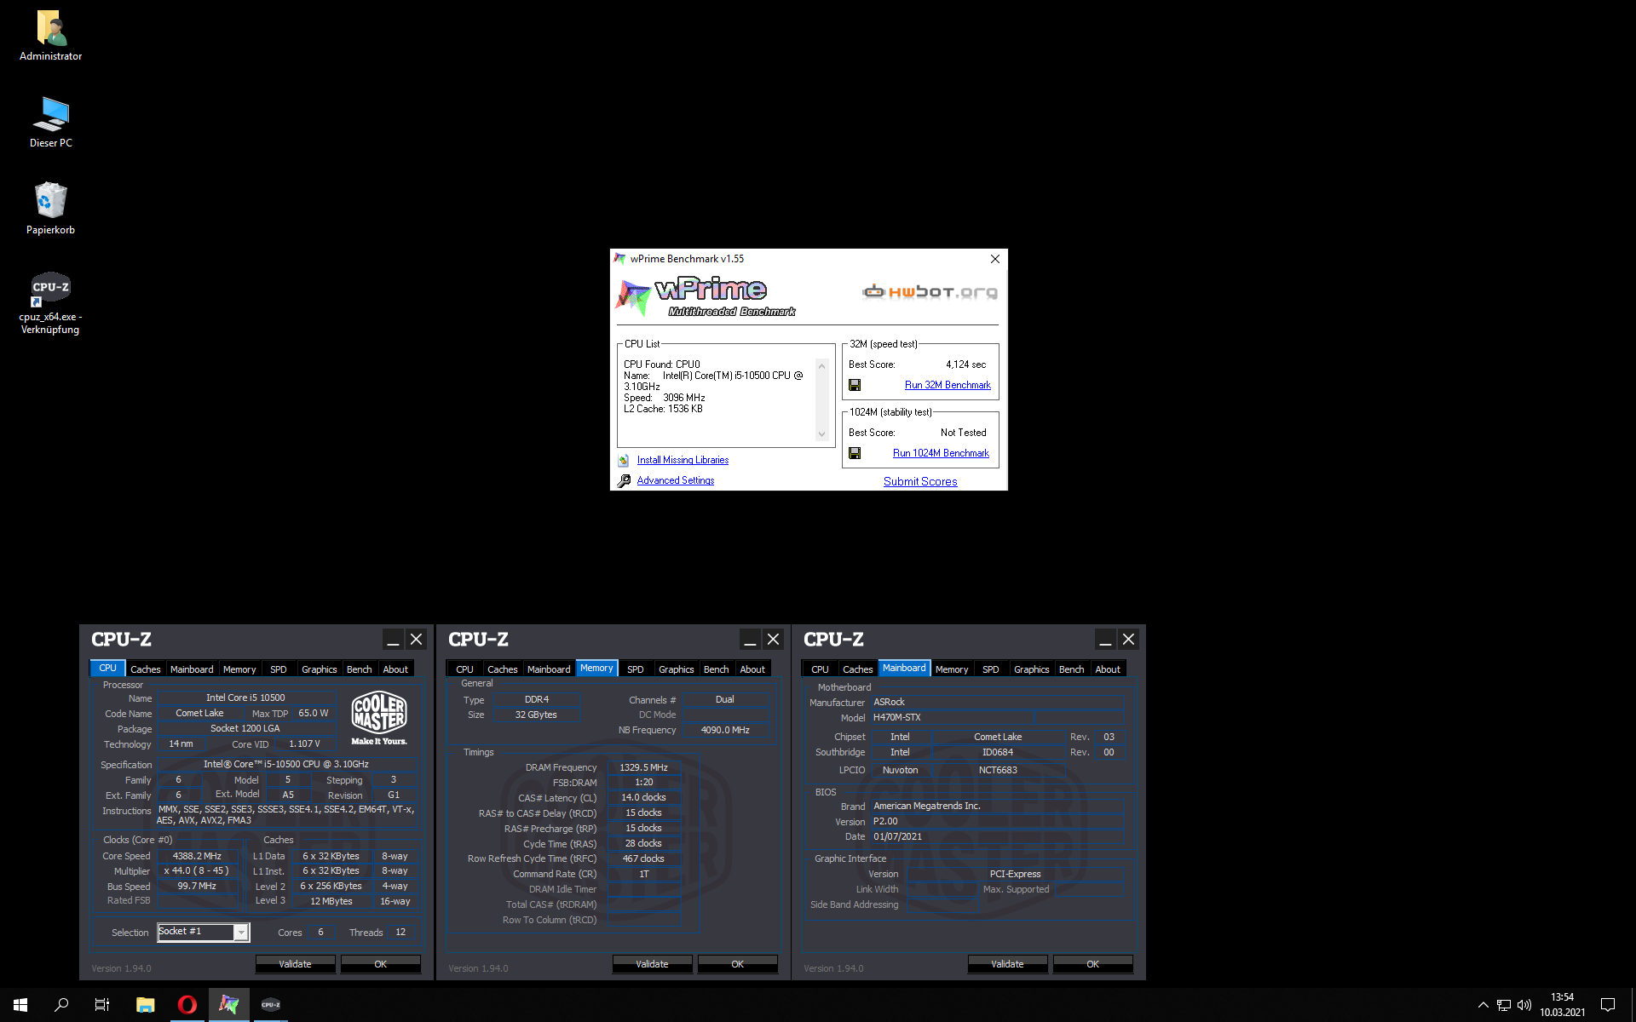Launch the cpuz_x64.exe shortcut icon
The width and height of the screenshot is (1636, 1022).
tap(51, 303)
